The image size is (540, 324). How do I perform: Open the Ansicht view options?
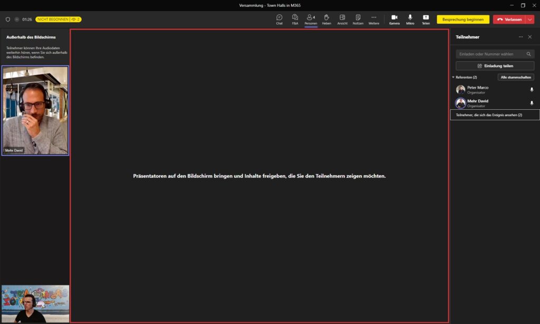(342, 20)
